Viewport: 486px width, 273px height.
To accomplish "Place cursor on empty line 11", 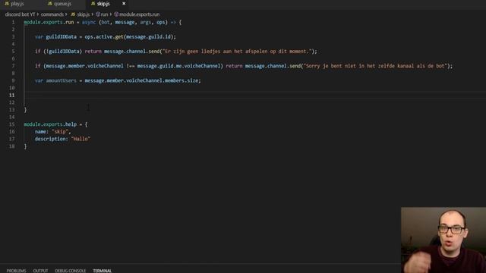I will [x=254, y=95].
